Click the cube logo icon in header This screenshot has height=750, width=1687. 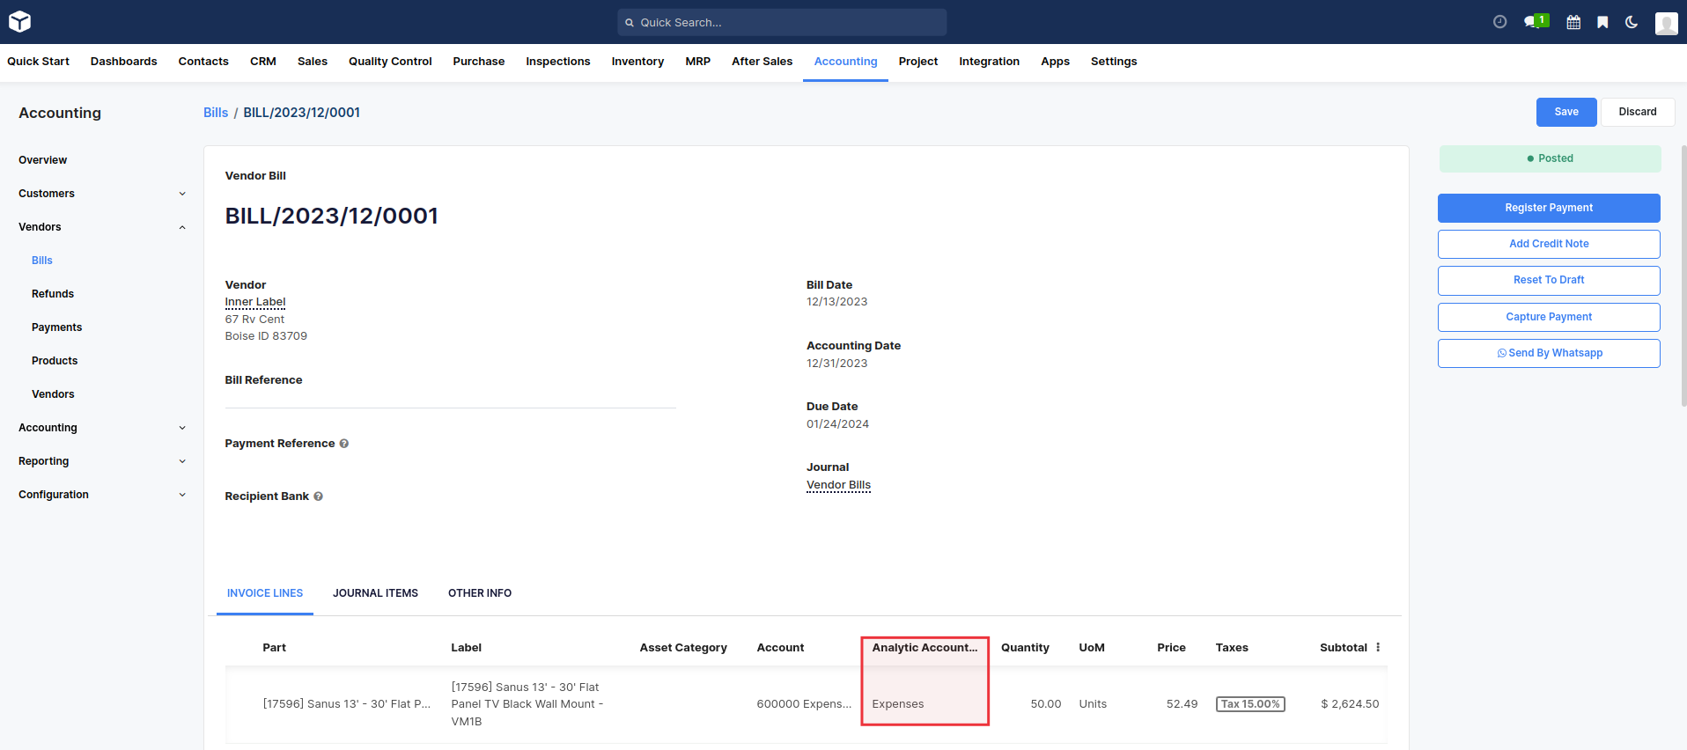point(19,22)
